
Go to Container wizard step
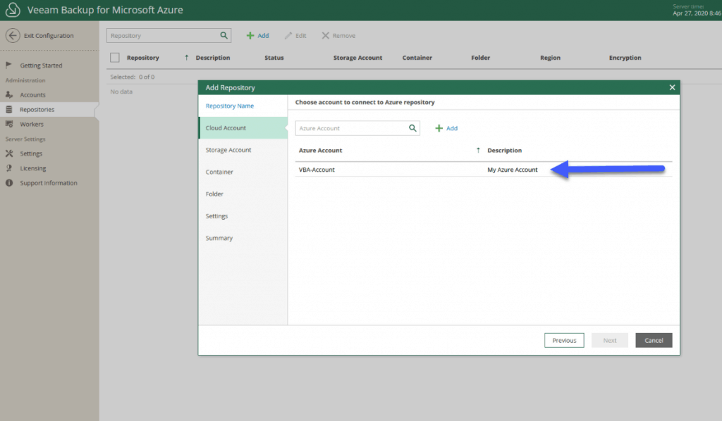(x=243, y=172)
